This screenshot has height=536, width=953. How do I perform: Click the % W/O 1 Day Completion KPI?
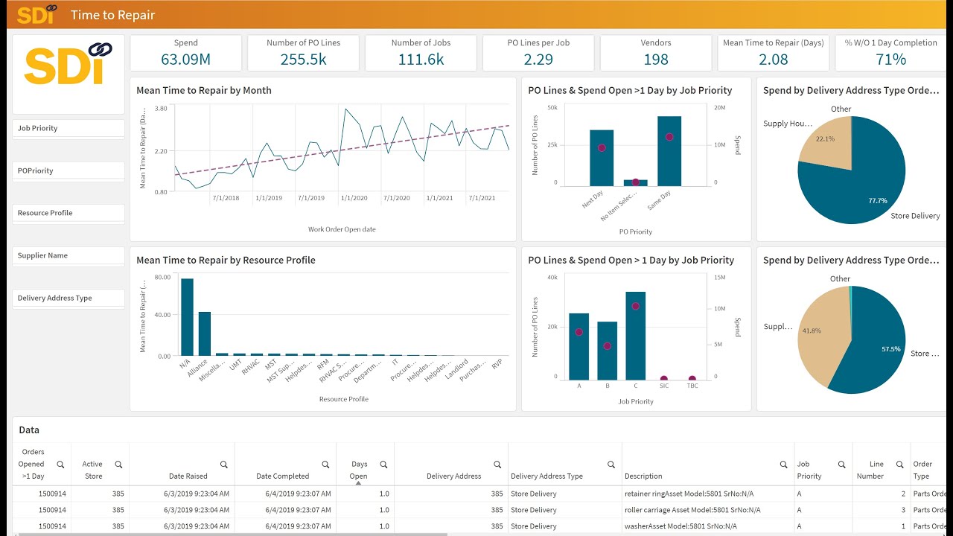point(890,53)
